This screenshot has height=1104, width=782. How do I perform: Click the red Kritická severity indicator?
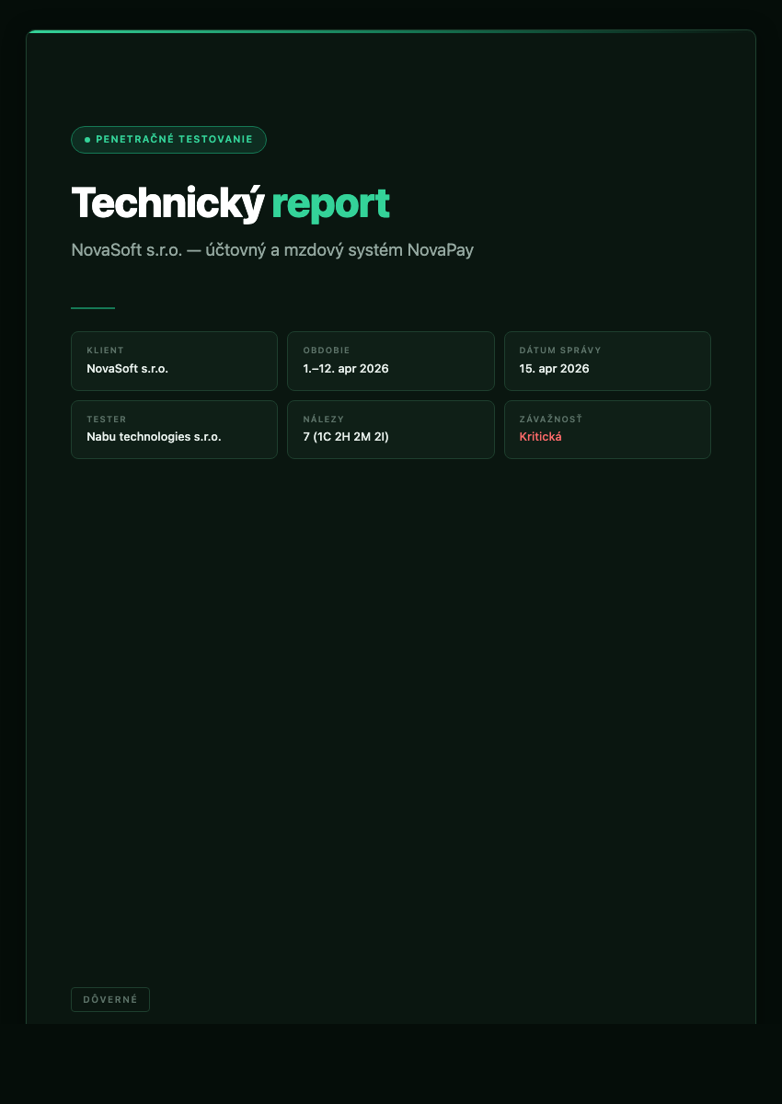(x=541, y=436)
